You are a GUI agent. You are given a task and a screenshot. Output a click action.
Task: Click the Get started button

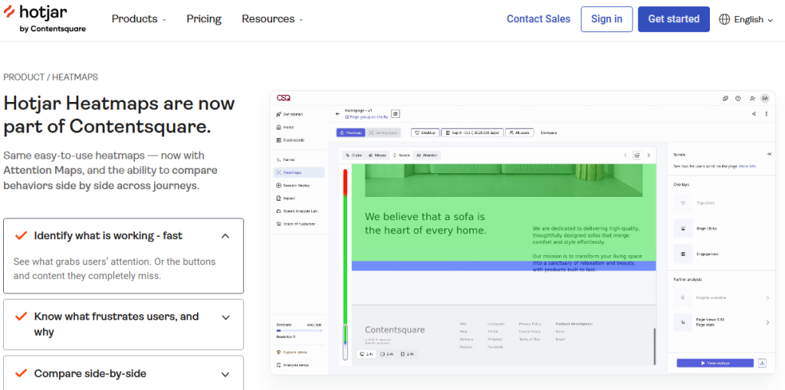(x=673, y=19)
